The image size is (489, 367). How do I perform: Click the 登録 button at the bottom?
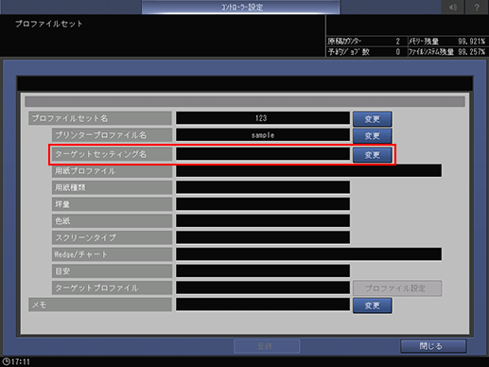267,346
